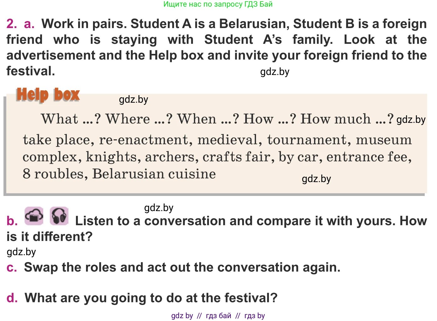Click the orange "Help box" heading
The width and height of the screenshot is (437, 321).
tap(48, 95)
